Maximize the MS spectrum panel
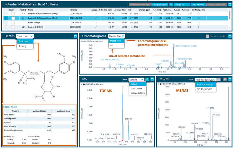 tap(152, 79)
